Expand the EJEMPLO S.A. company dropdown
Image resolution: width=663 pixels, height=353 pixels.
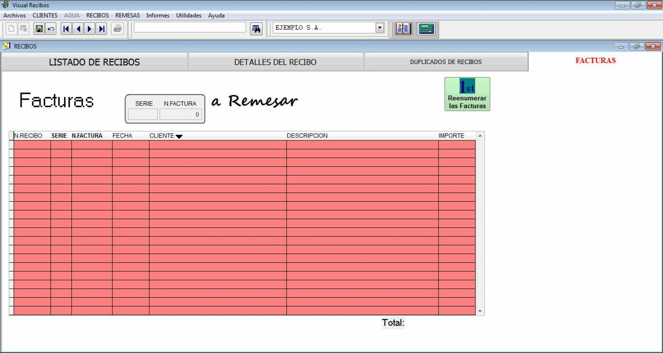coord(380,28)
